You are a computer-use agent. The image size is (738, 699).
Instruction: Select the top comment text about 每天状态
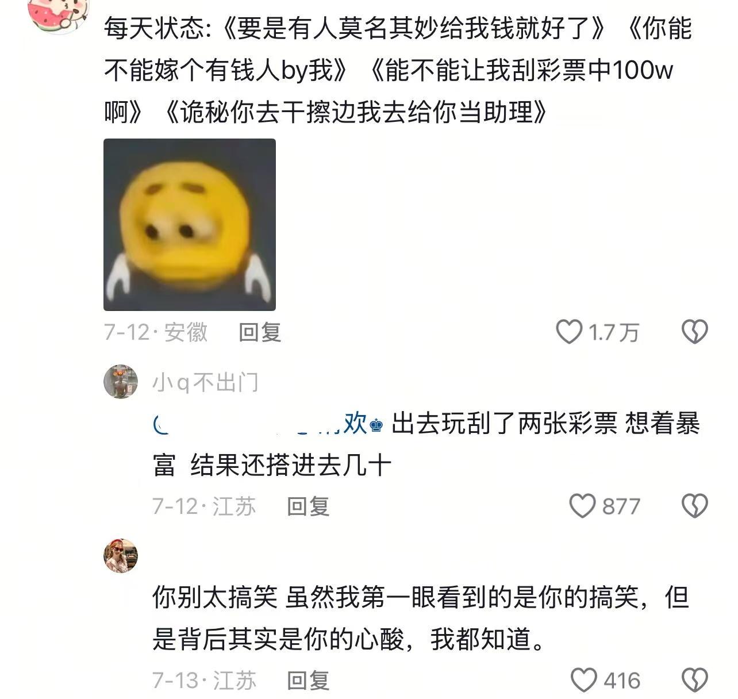pos(398,70)
